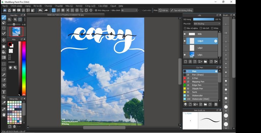261x133 pixels.
Task: Select the Text tool
Action: click(4, 92)
